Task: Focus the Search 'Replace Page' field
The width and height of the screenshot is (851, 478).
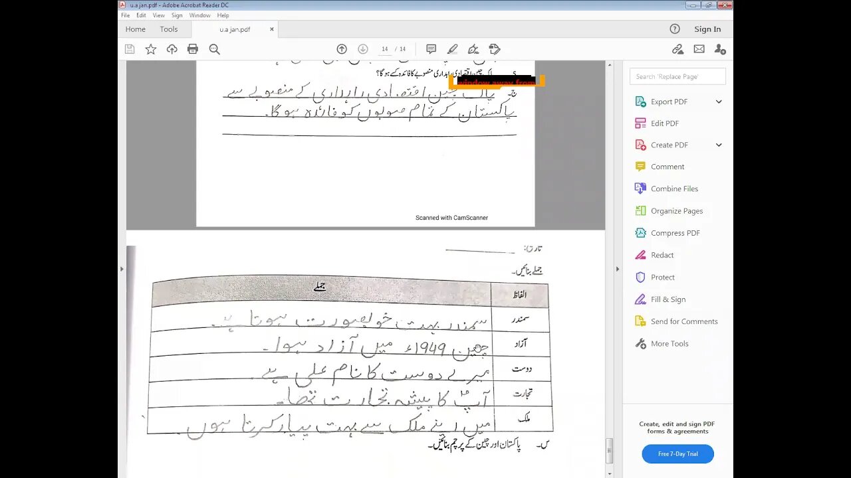Action: (677, 76)
